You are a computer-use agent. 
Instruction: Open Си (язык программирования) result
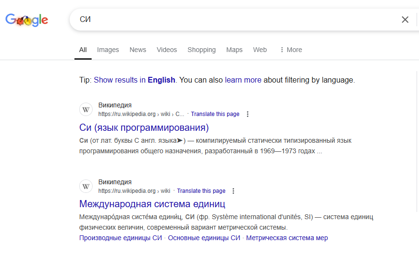pyautogui.click(x=144, y=128)
